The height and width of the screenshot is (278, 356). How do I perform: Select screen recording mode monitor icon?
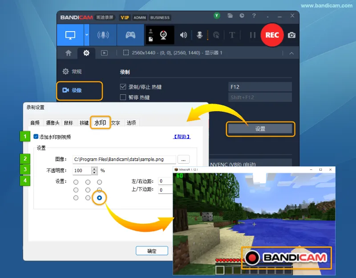coord(70,35)
